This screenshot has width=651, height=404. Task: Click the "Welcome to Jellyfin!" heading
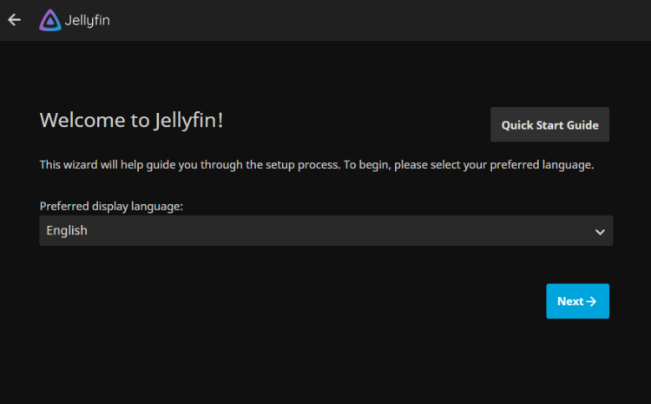(x=131, y=121)
